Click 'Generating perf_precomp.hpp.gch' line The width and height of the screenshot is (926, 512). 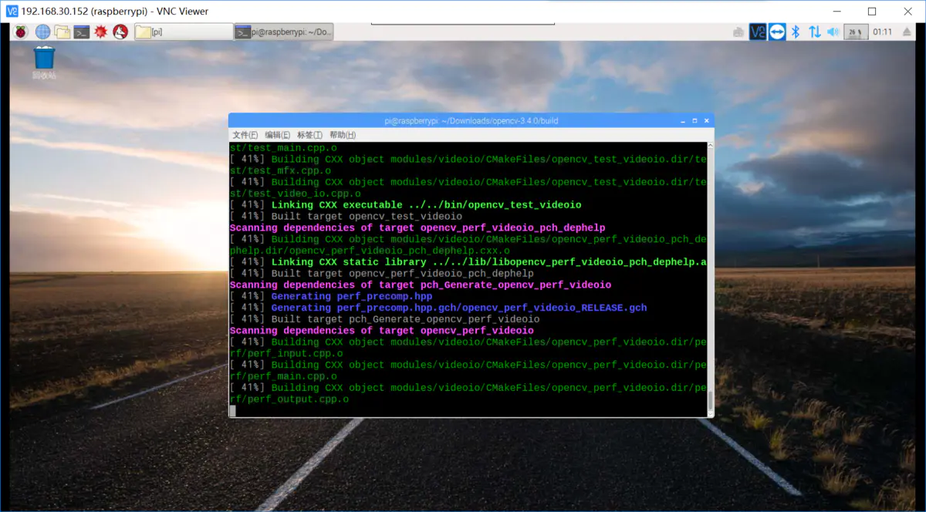point(438,308)
